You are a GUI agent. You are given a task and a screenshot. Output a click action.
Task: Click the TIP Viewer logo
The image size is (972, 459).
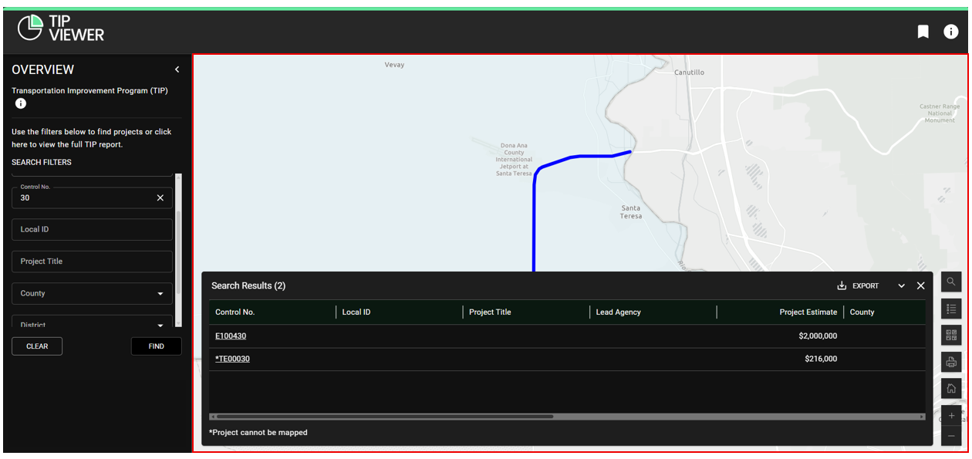[x=60, y=28]
